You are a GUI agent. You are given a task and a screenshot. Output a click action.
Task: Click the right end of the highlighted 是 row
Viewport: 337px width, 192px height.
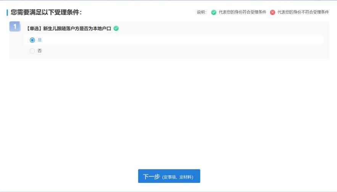313,40
